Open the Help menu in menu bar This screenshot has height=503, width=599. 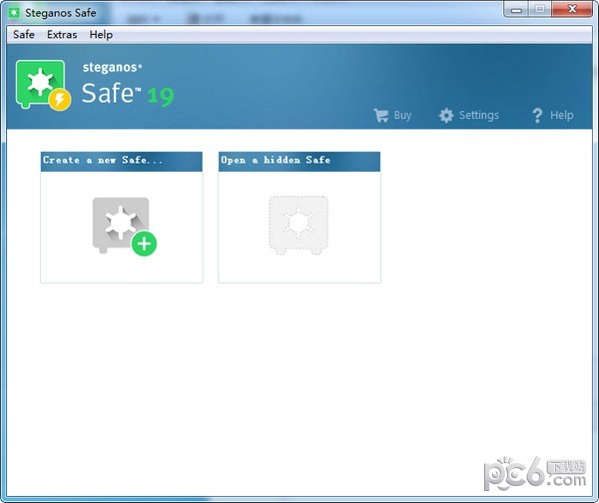(x=101, y=34)
